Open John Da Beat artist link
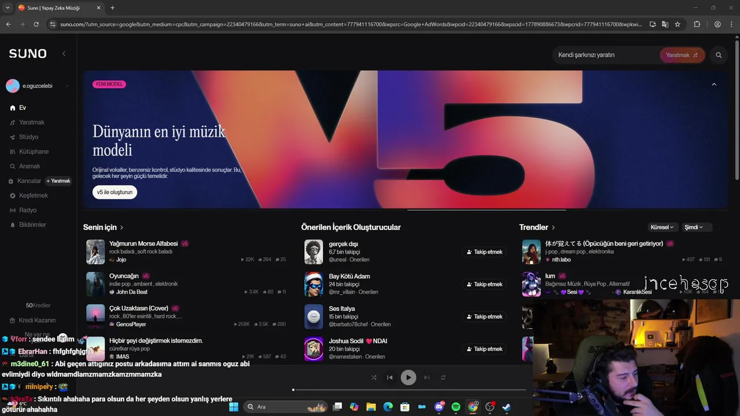The width and height of the screenshot is (740, 416). (132, 292)
